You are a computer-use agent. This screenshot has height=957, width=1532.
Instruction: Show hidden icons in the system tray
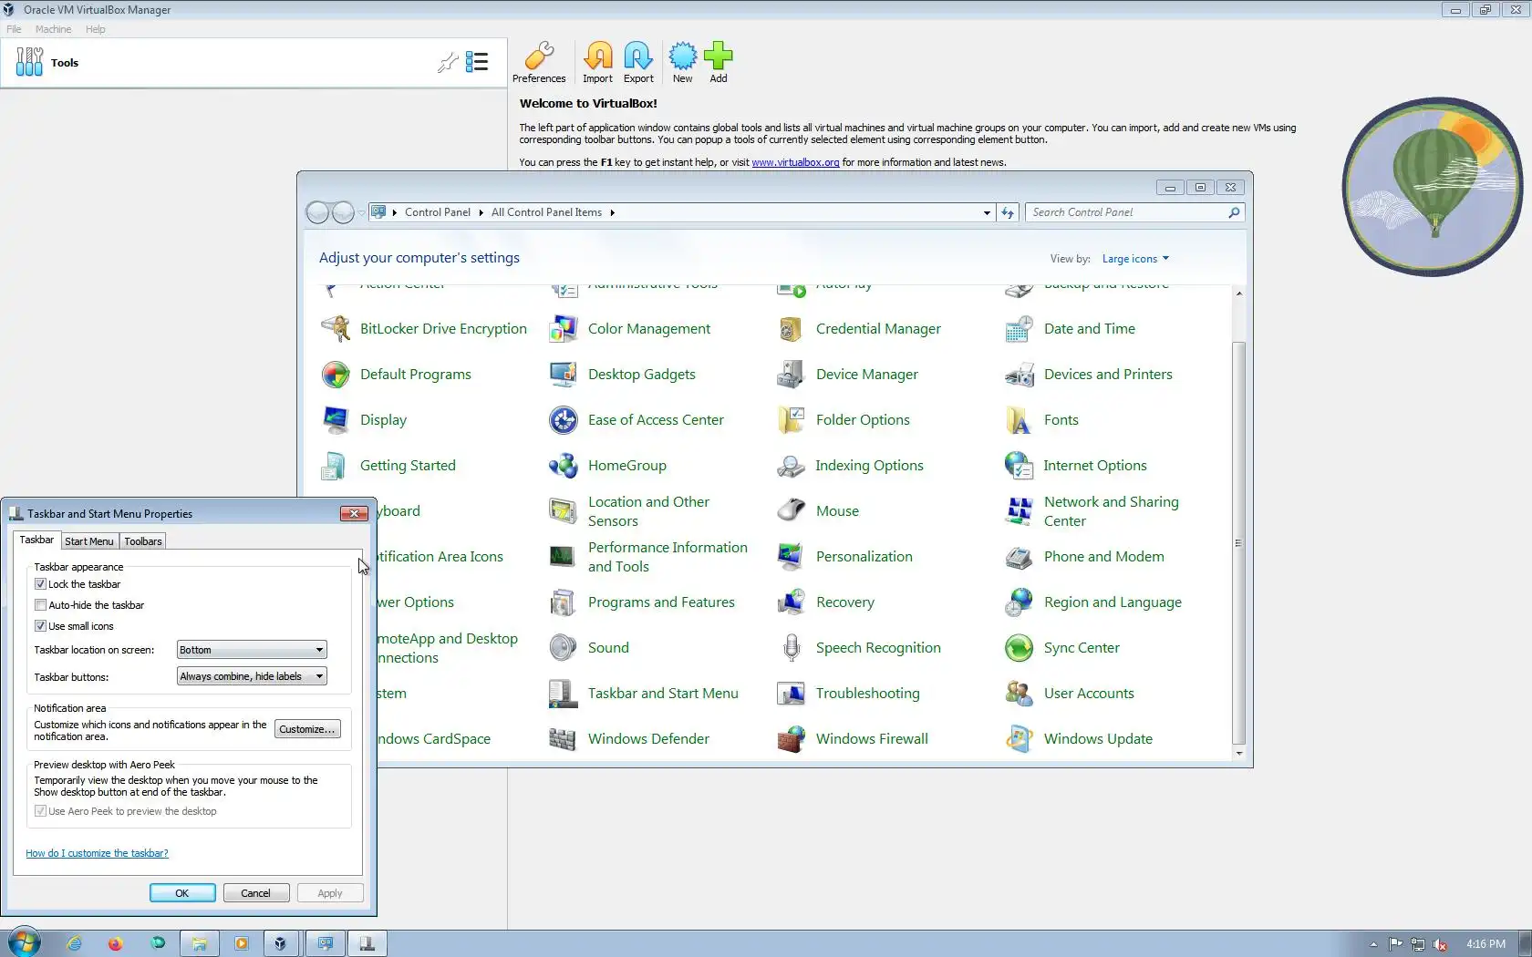(x=1373, y=944)
